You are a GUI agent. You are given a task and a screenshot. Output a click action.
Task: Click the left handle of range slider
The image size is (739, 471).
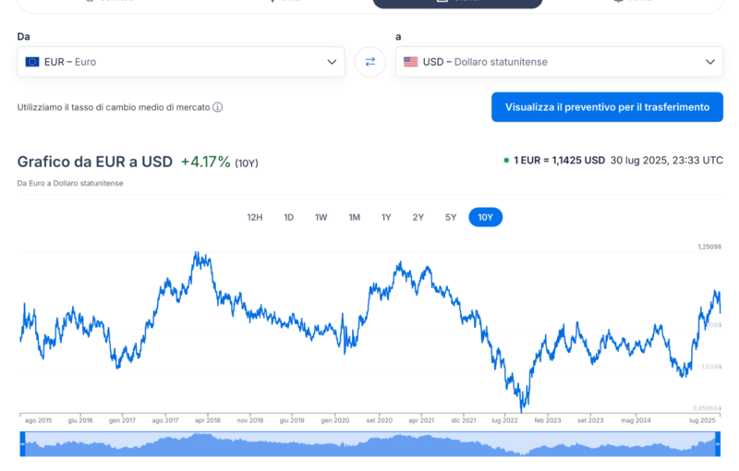point(21,443)
